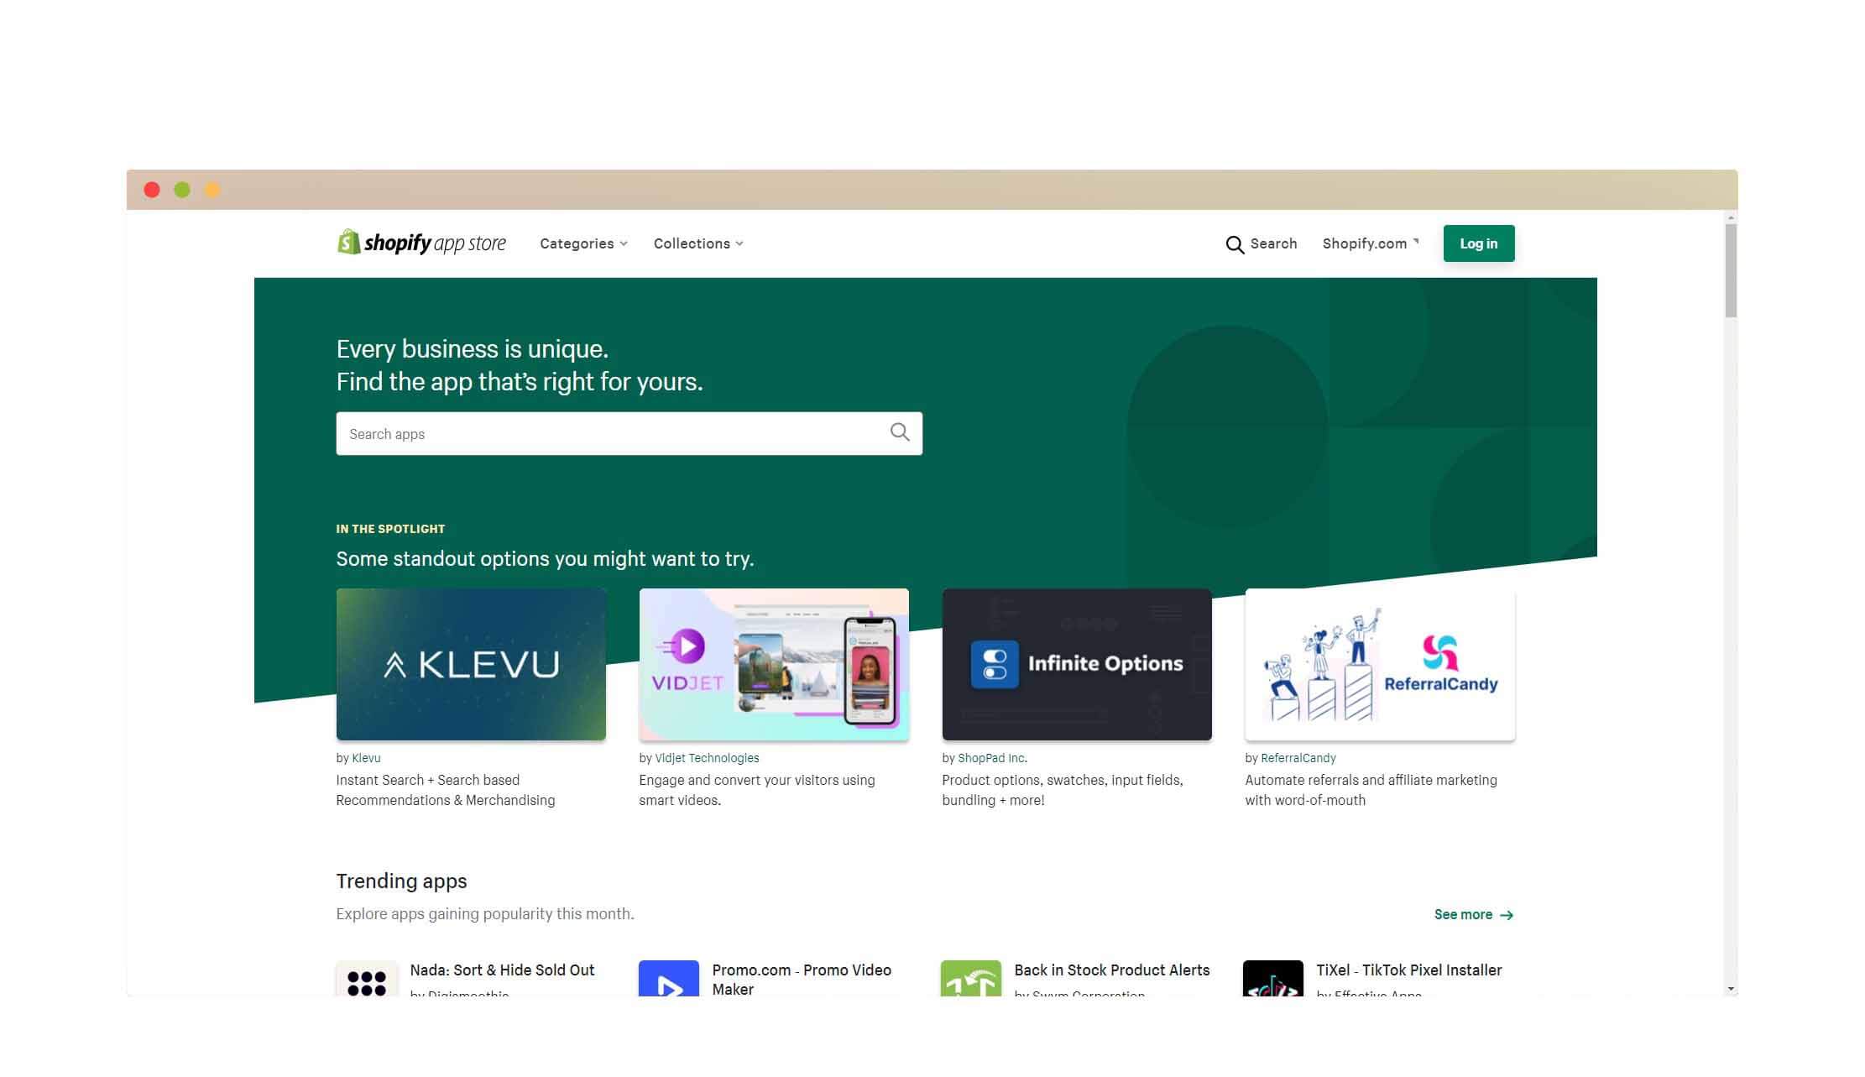Open Back in Stock Product Alerts title
The height and width of the screenshot is (1077, 1865).
[x=1112, y=970]
